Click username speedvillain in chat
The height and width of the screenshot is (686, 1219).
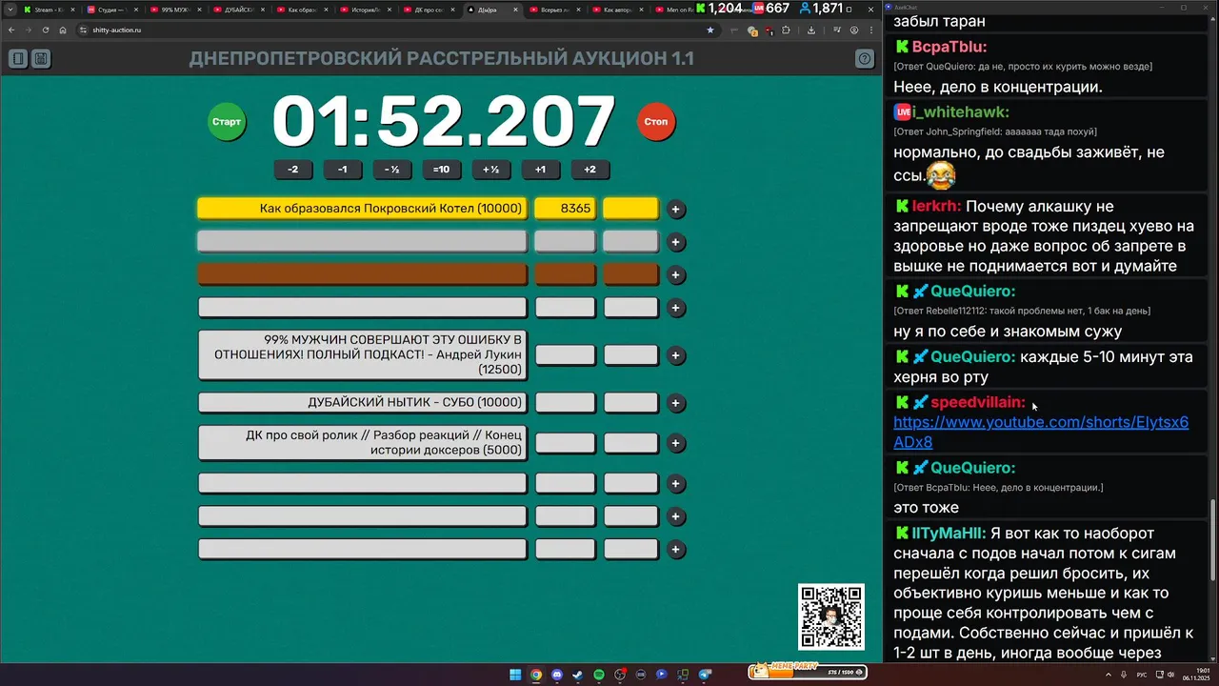pyautogui.click(x=978, y=402)
